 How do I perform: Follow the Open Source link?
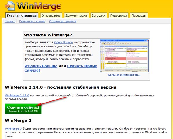pyautogui.click(x=63, y=42)
